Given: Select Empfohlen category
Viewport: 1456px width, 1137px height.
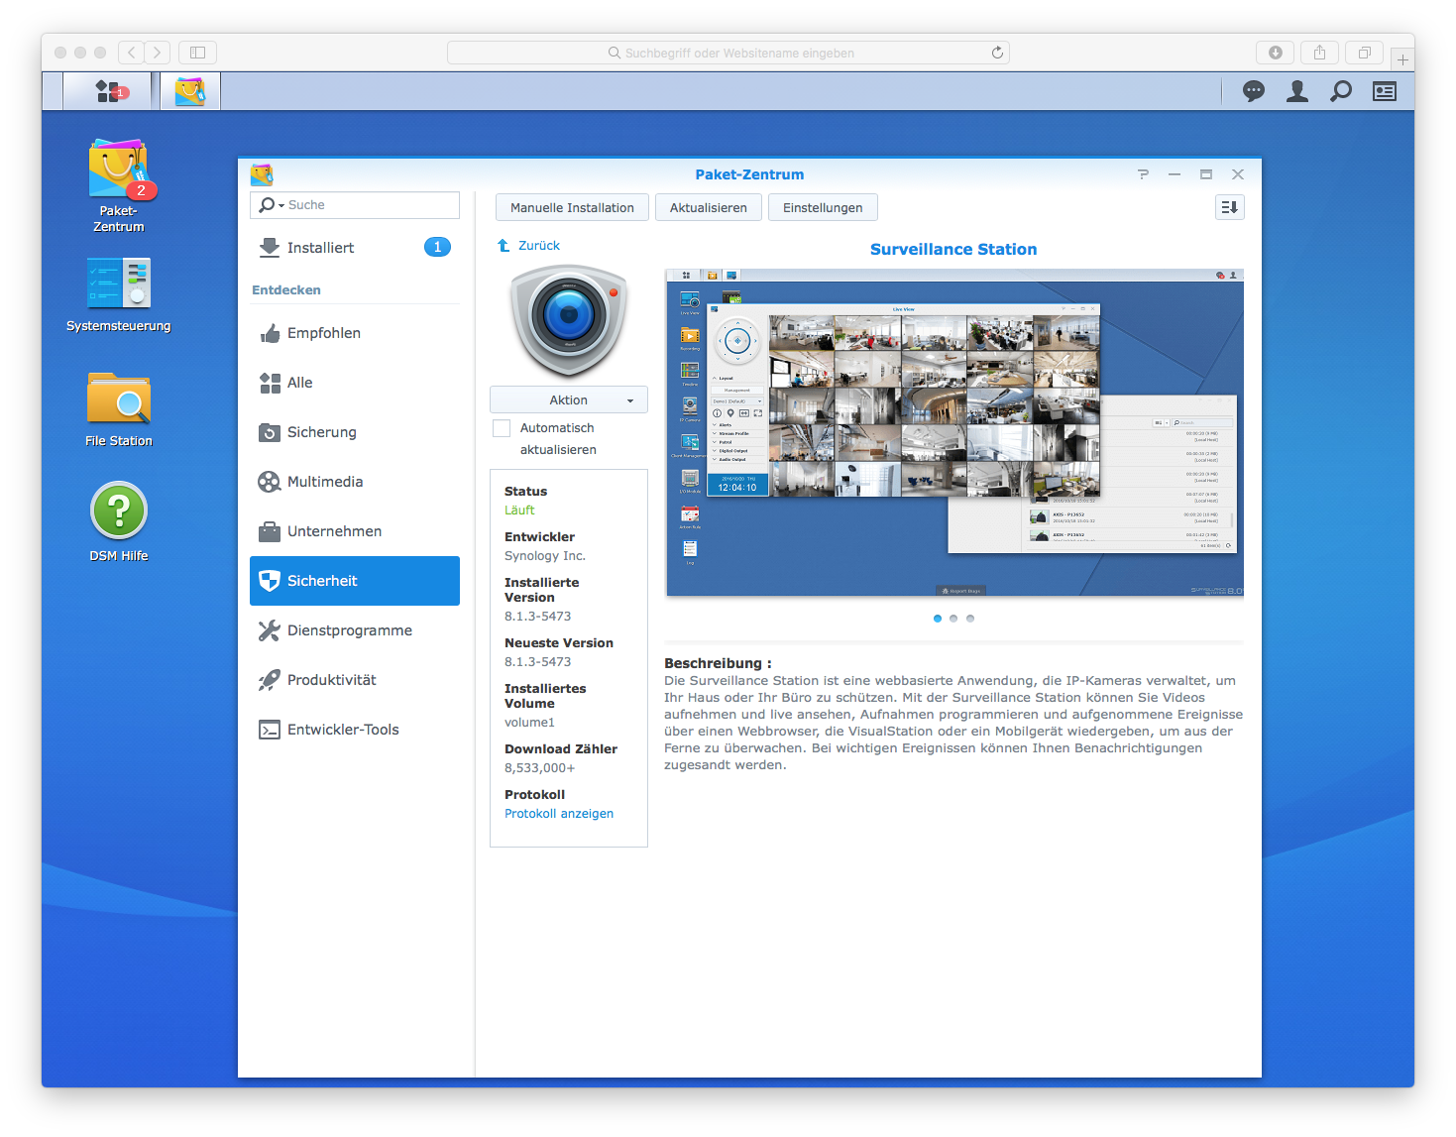Looking at the screenshot, I should [x=355, y=333].
